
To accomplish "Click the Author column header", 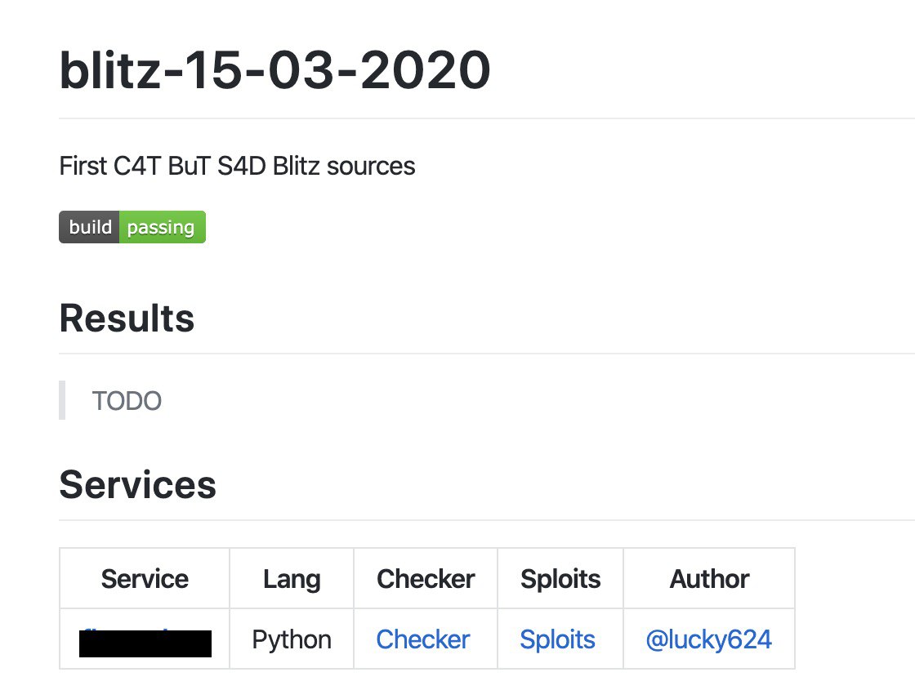I will 709,579.
